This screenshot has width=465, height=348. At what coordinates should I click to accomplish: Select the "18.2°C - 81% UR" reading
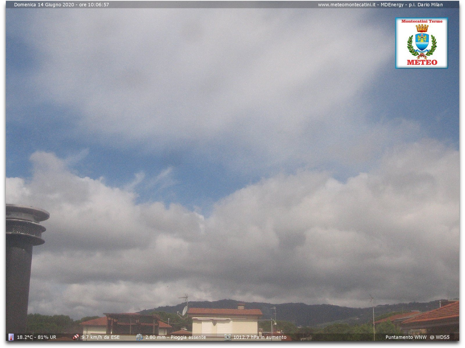coord(37,337)
